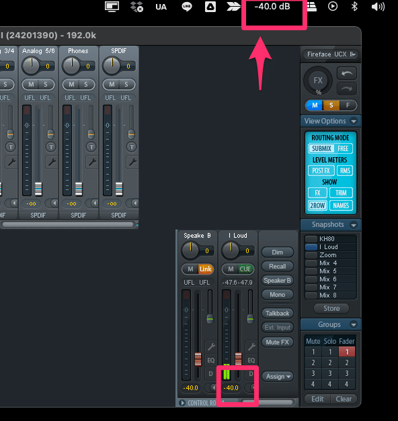
Task: Mute the Phones channel
Action: [x=71, y=85]
